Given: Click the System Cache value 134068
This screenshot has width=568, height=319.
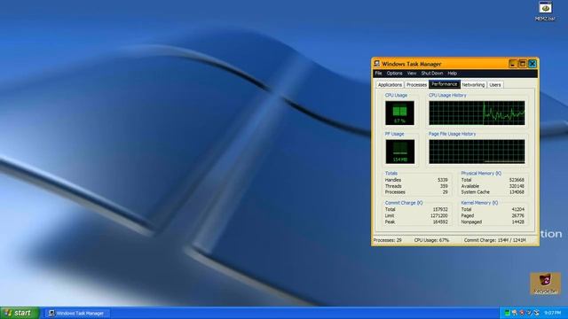Looking at the screenshot, I should 517,192.
